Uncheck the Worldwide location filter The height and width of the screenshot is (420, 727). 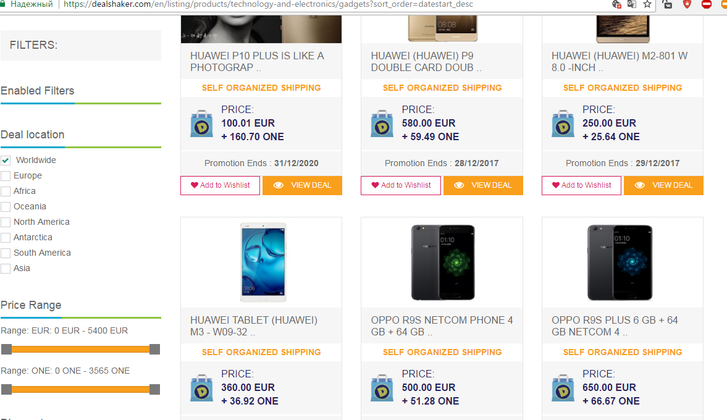(x=6, y=161)
